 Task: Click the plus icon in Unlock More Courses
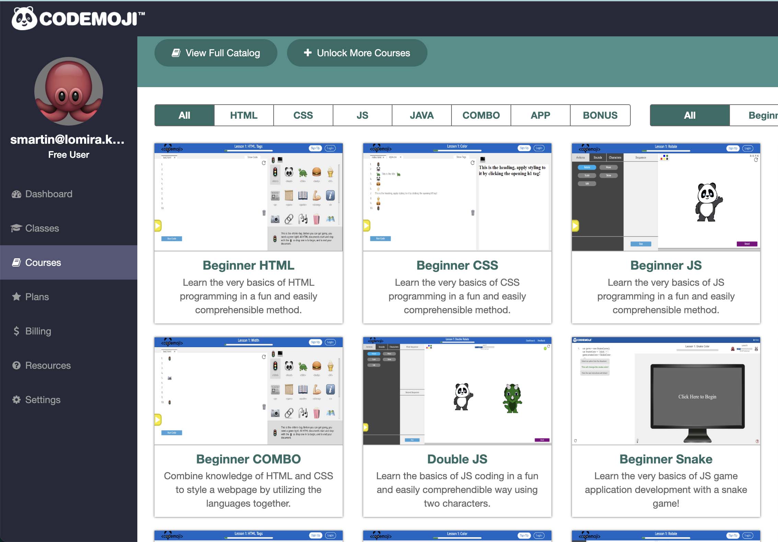tap(308, 52)
